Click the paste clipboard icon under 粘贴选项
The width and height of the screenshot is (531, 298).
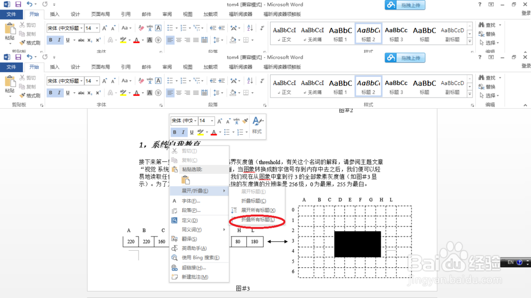(x=185, y=180)
